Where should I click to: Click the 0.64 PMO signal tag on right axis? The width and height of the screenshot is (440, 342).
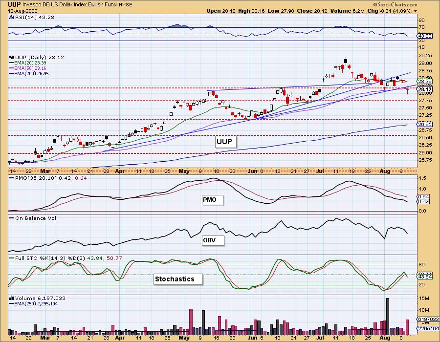(423, 197)
